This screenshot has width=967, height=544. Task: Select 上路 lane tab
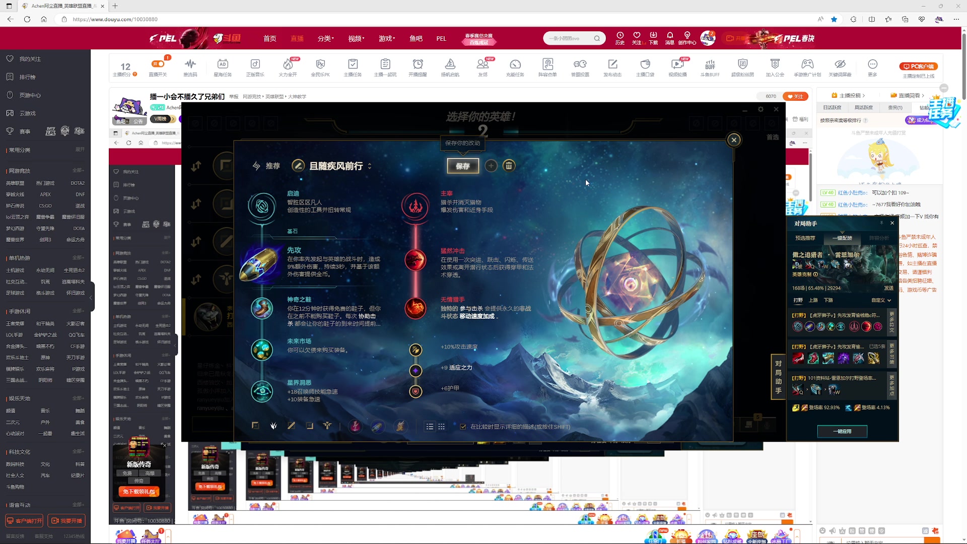[x=813, y=300]
